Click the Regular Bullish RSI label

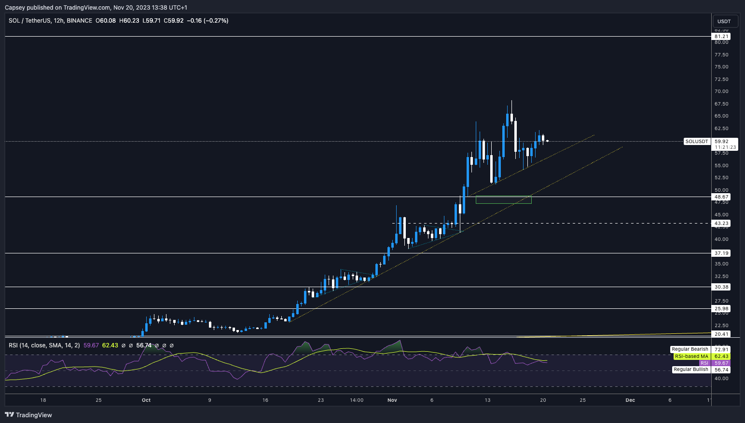click(x=690, y=370)
